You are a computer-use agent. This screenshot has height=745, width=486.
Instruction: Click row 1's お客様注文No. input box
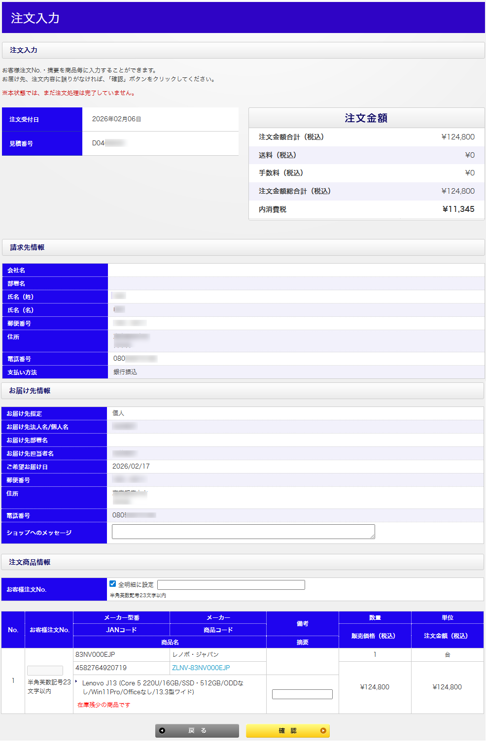click(x=45, y=671)
